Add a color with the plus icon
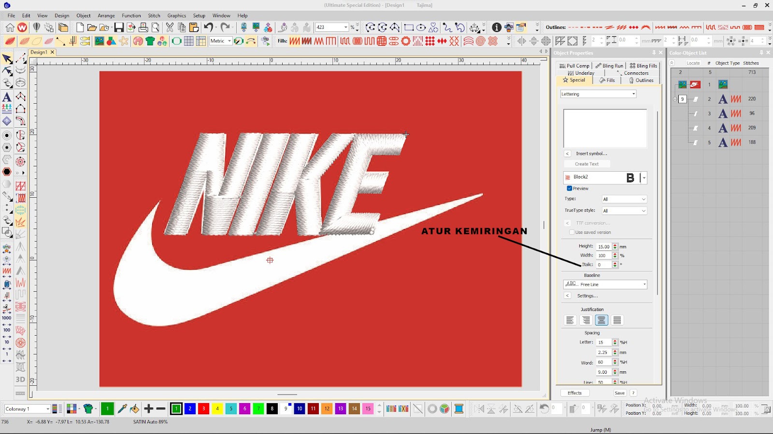 coord(149,409)
